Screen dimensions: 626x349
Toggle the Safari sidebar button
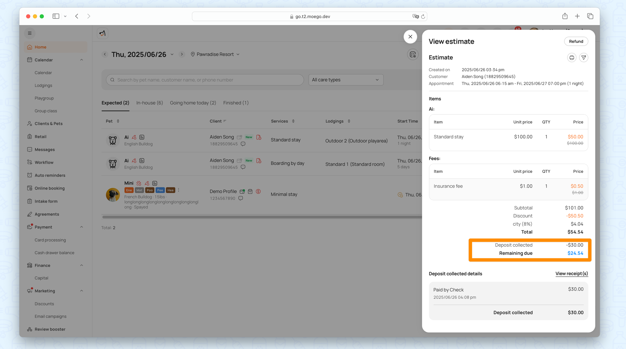click(56, 16)
